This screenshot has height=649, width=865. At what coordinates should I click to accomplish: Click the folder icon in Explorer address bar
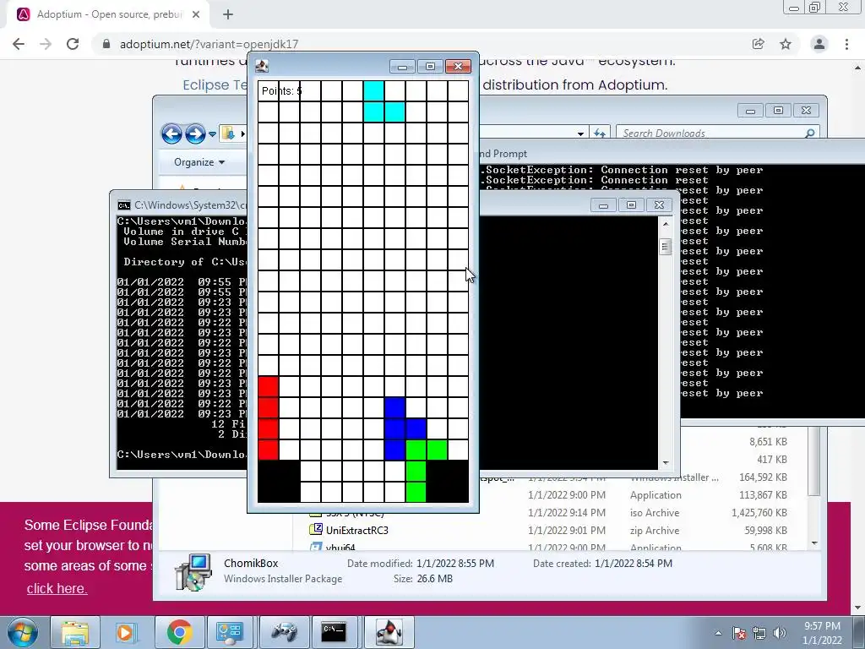point(228,133)
